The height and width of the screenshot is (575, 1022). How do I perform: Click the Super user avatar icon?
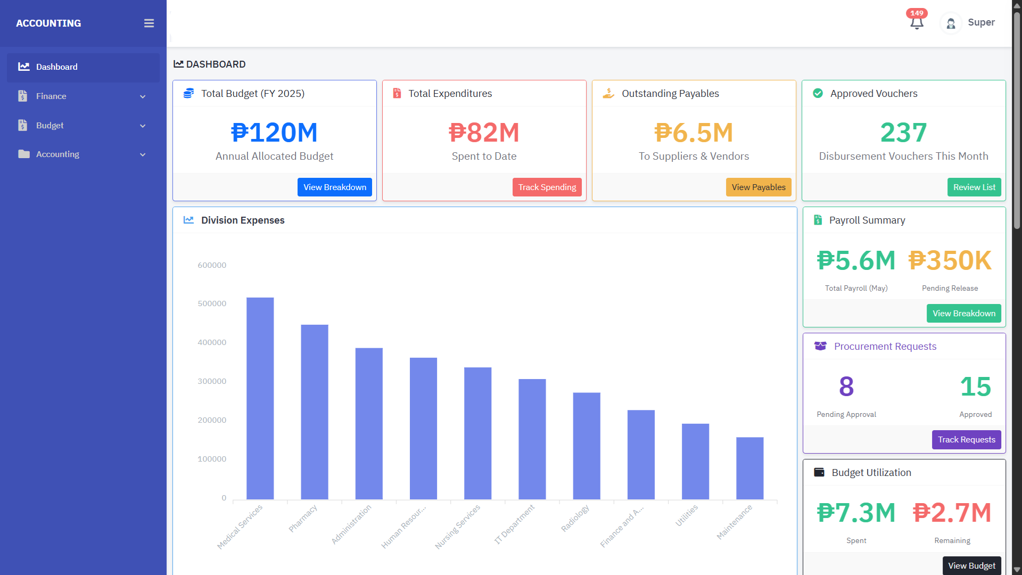tap(951, 23)
